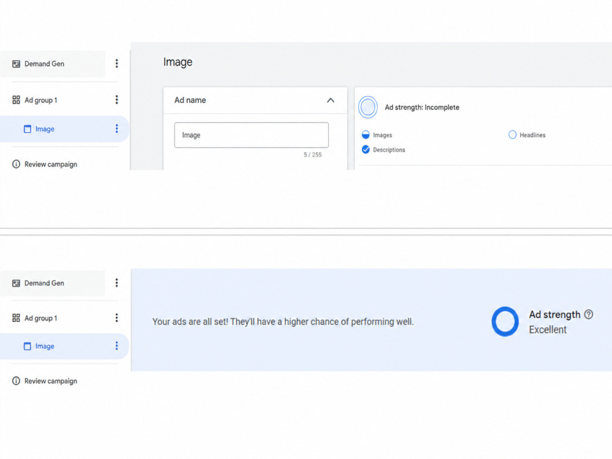Click the lower Image ad icon
The height and width of the screenshot is (459, 612).
click(28, 346)
